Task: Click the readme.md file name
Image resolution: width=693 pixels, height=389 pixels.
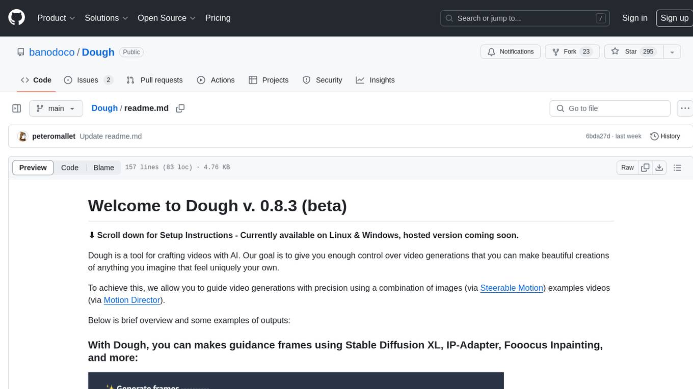Action: (x=146, y=108)
